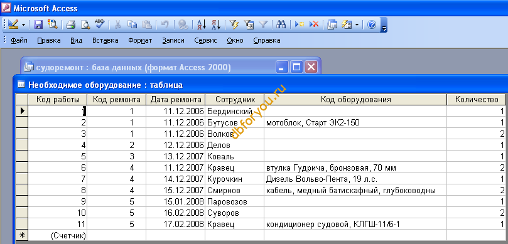Toggle the Apply Filter funnel icon

tap(262, 24)
